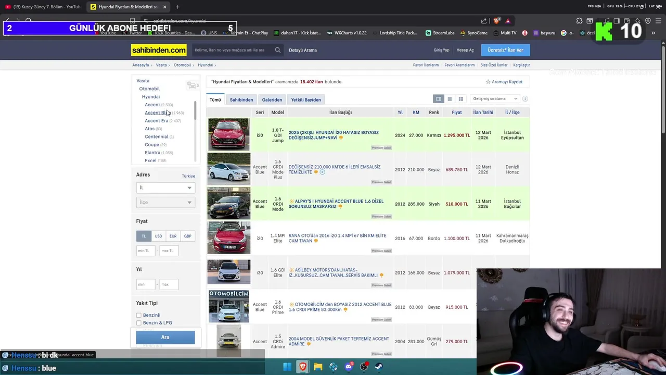Viewport: 666px width, 375px height.
Task: Click Ücretsiz İlan Ver button
Action: [505, 50]
